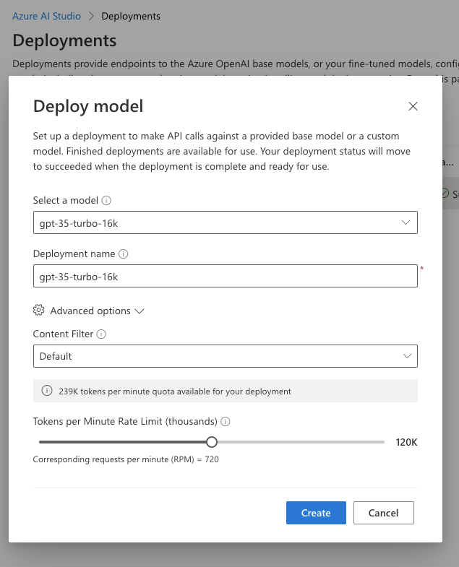The width and height of the screenshot is (459, 567).
Task: Click the '239K tokens per minute quota' message
Action: tap(175, 391)
